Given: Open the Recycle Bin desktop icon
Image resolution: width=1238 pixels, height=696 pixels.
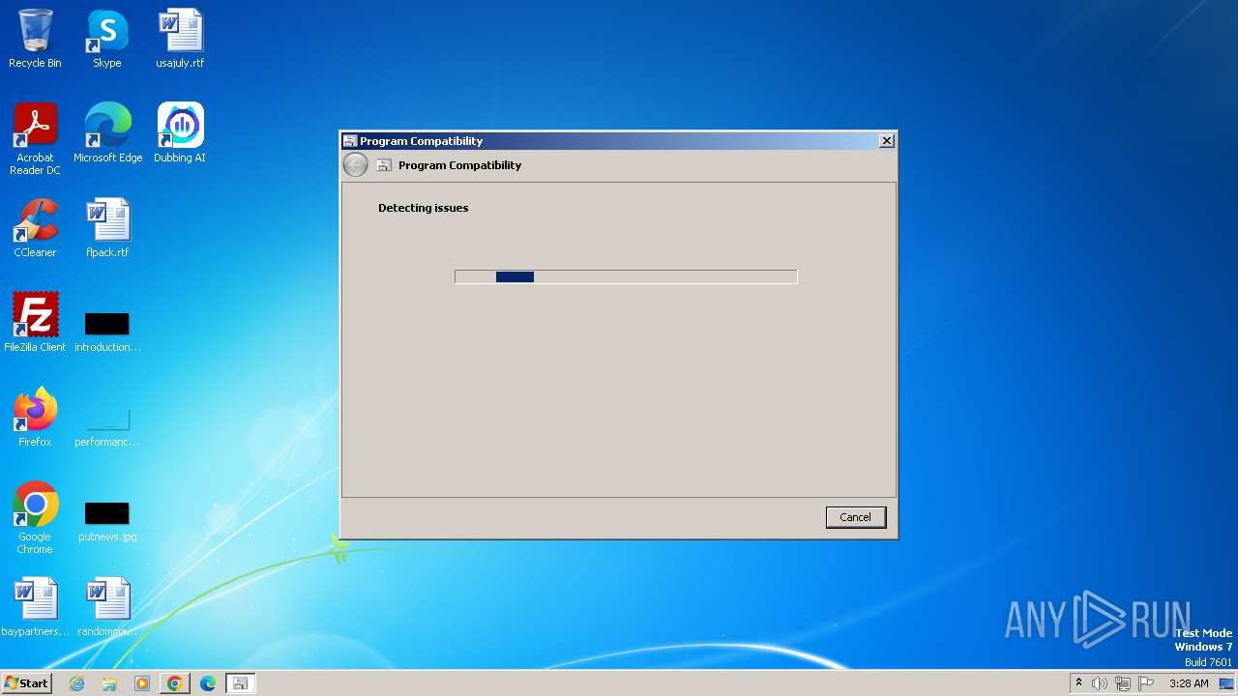Looking at the screenshot, I should click(35, 39).
